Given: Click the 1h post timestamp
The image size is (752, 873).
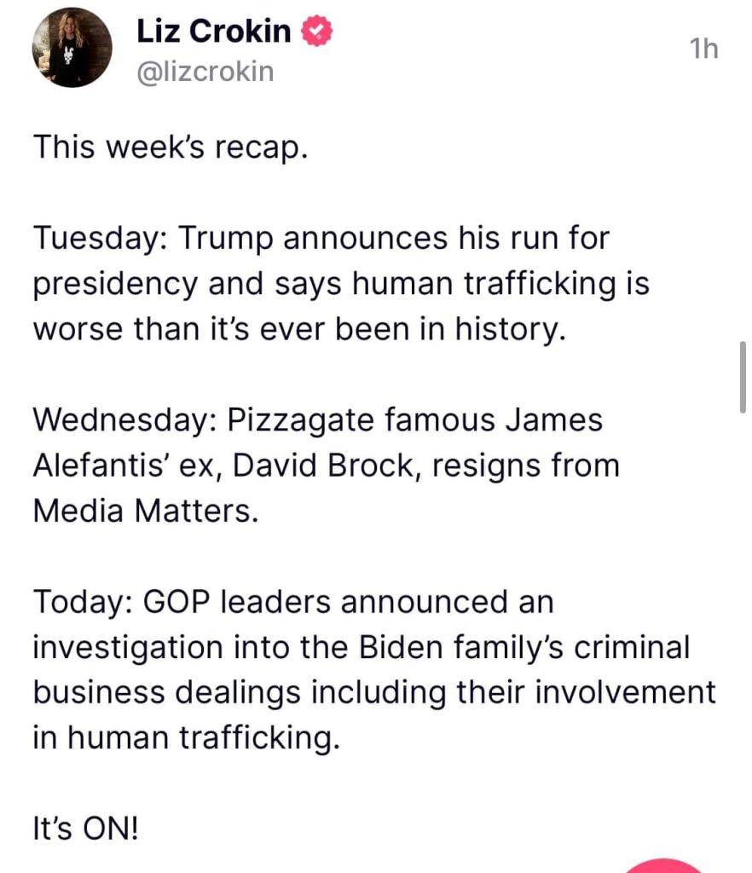Looking at the screenshot, I should point(703,49).
